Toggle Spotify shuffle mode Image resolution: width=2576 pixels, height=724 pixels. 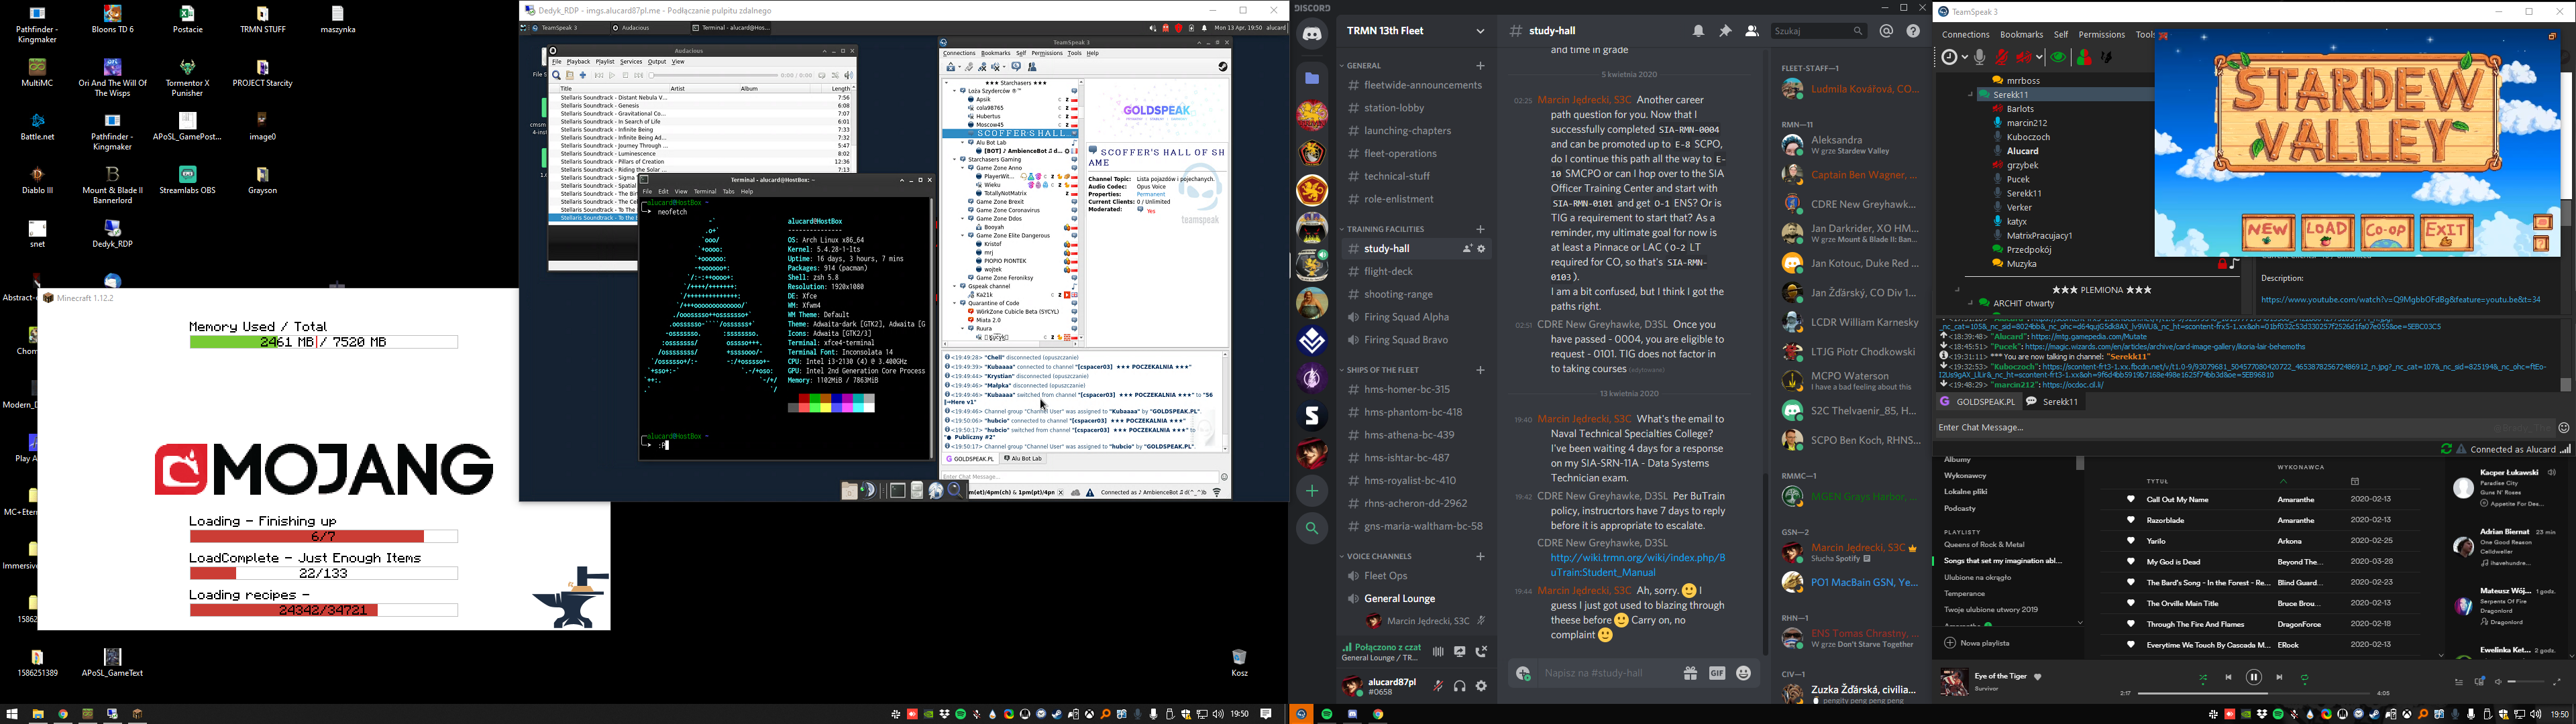pos(2202,678)
